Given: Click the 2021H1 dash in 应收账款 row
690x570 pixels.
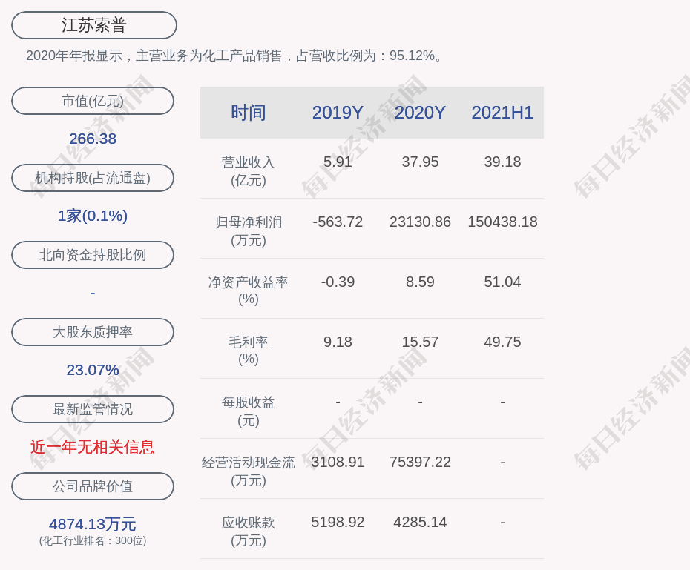Looking at the screenshot, I should pyautogui.click(x=502, y=523).
